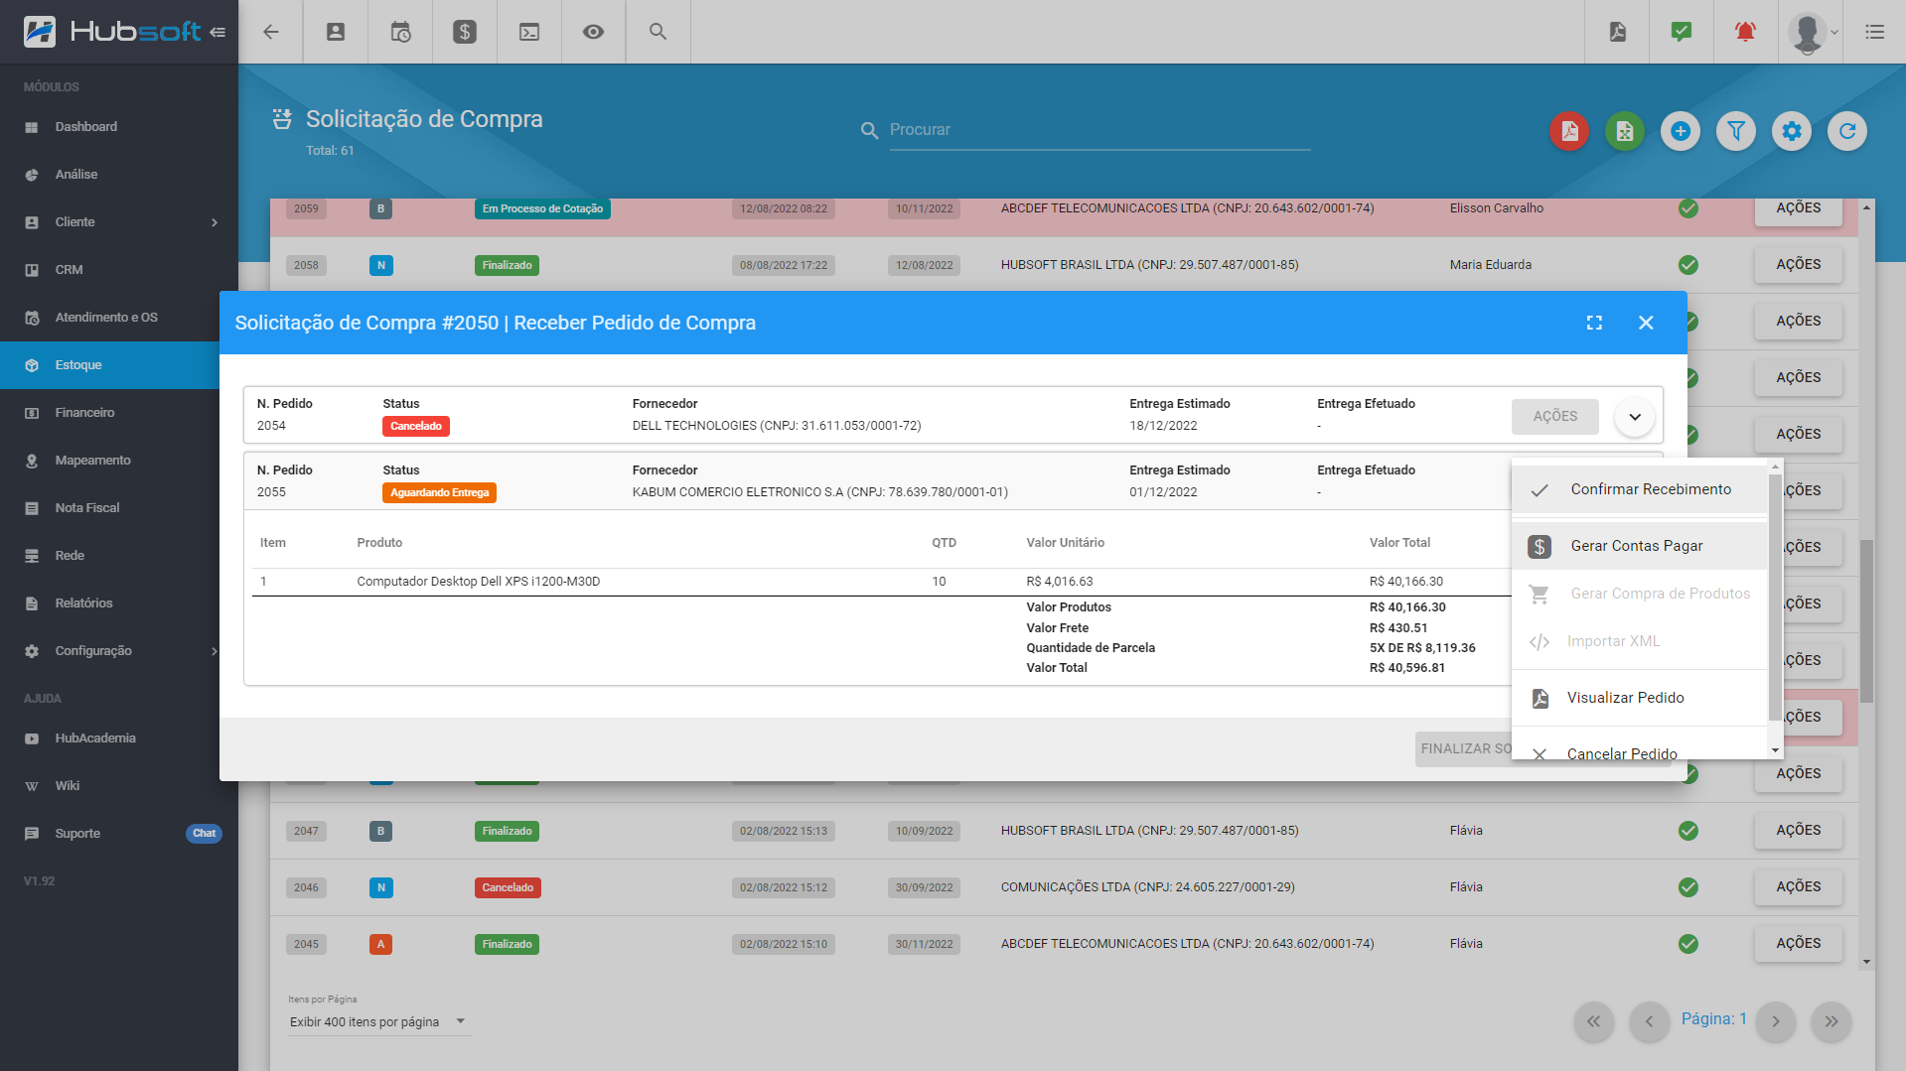1906x1071 pixels.
Task: Select Confirmar Recebimento menu option
Action: pyautogui.click(x=1640, y=489)
